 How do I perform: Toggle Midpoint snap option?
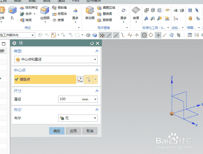[x=116, y=35]
